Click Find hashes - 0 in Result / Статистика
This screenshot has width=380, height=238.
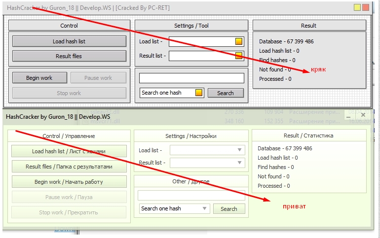[275, 167]
